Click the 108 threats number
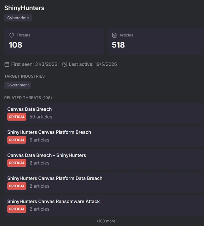The height and width of the screenshot is (226, 204). tap(16, 45)
